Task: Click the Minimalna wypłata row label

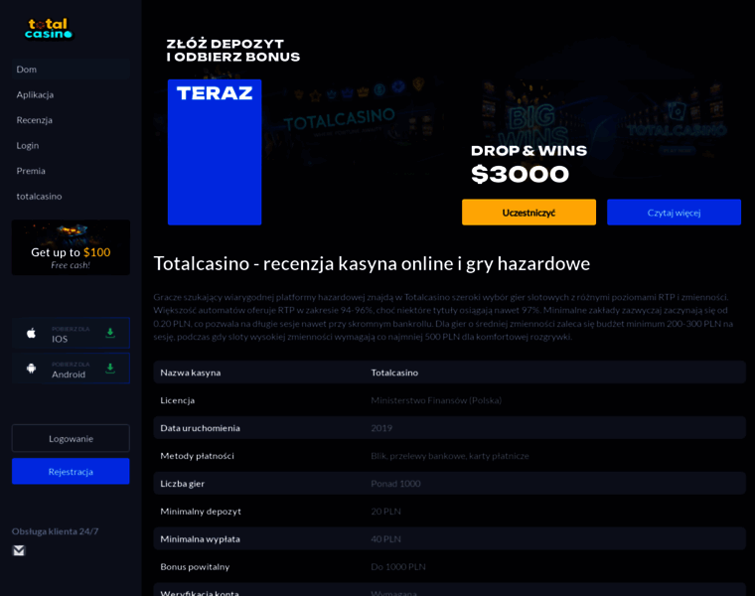Action: (x=200, y=539)
